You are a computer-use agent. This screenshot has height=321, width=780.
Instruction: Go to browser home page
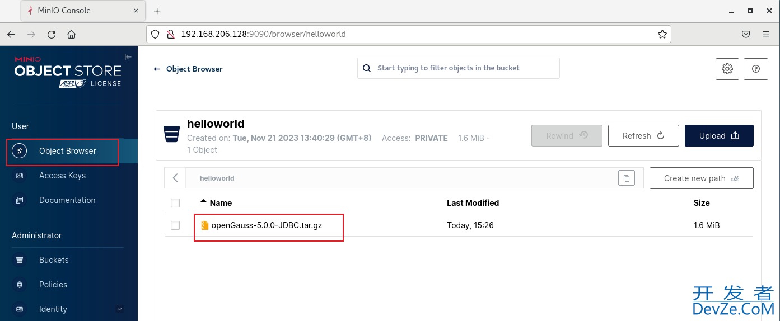coord(71,34)
